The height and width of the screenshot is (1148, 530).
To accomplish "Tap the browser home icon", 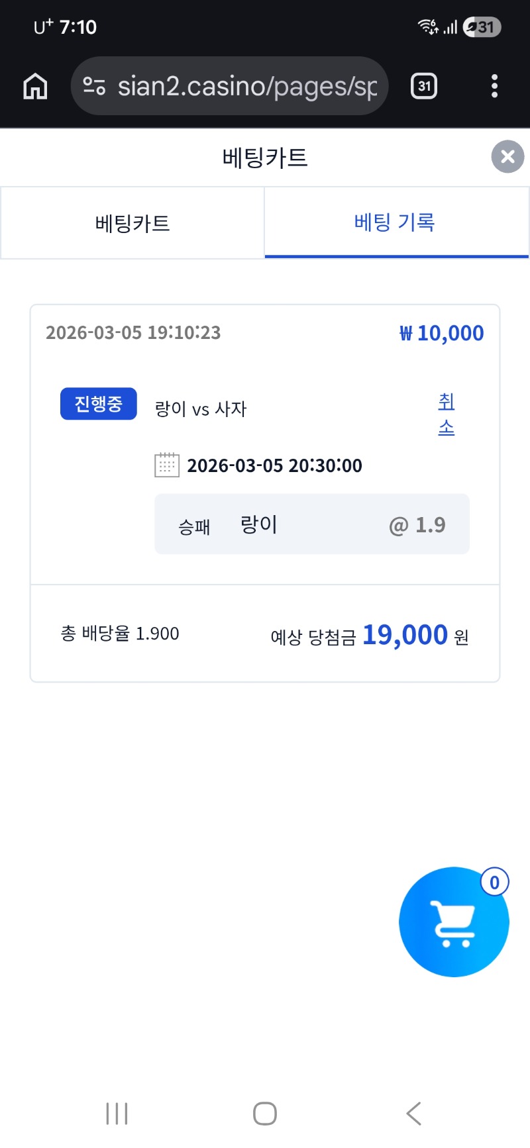I will coord(35,86).
